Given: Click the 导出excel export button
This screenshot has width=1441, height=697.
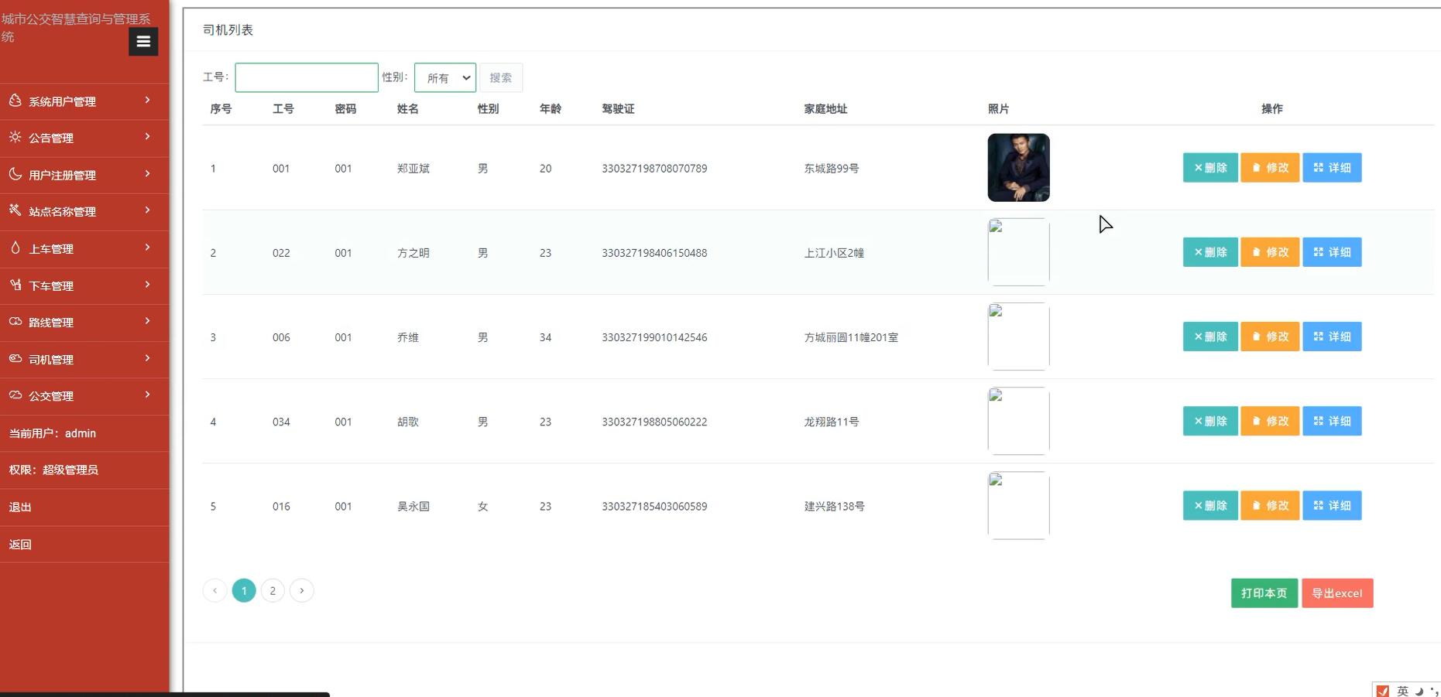Looking at the screenshot, I should click(x=1337, y=593).
